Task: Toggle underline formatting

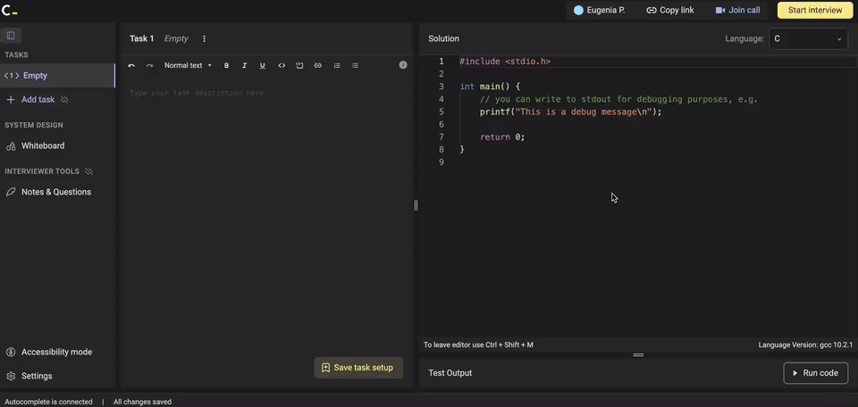Action: tap(262, 65)
